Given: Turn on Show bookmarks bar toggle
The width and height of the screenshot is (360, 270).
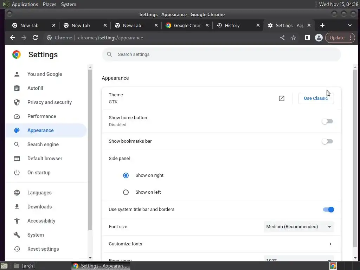Looking at the screenshot, I should (327, 141).
